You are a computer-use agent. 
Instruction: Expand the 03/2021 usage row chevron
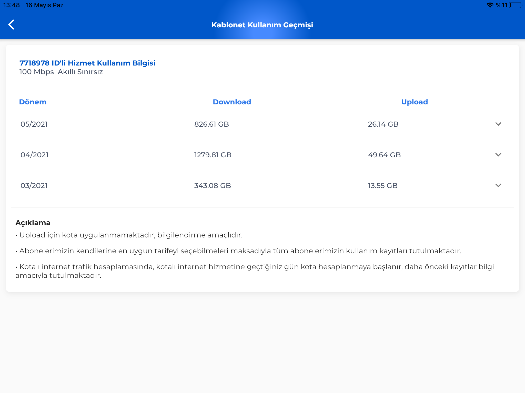point(498,185)
